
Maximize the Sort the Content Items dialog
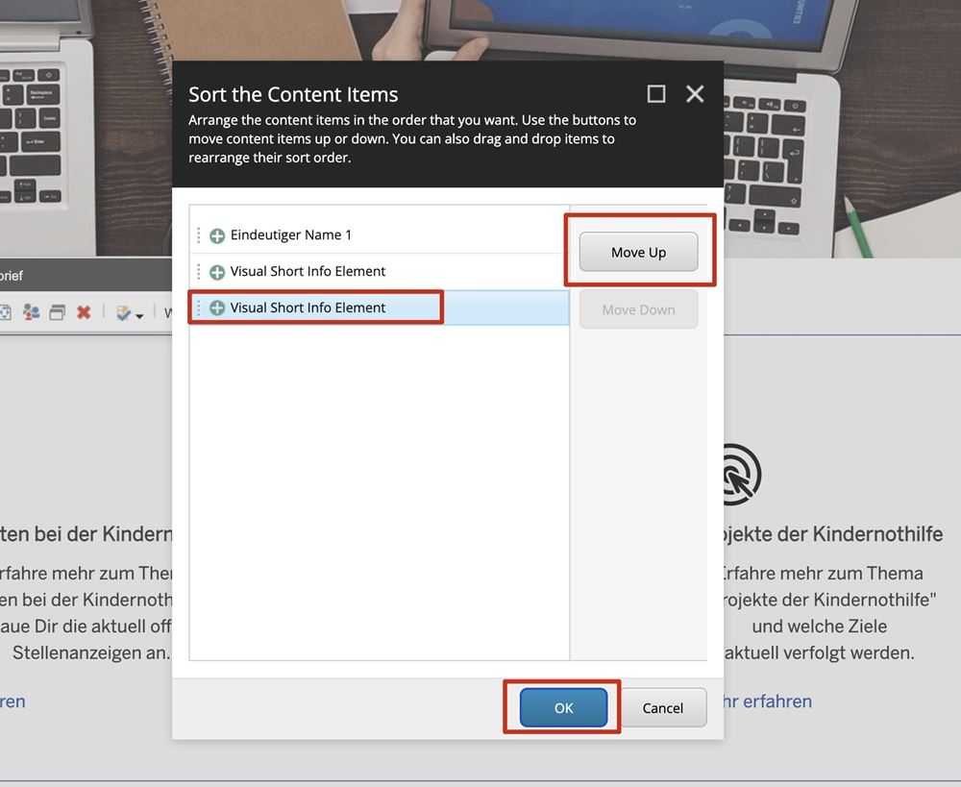pos(656,93)
